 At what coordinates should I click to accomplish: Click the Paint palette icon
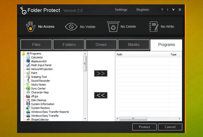click(28, 73)
